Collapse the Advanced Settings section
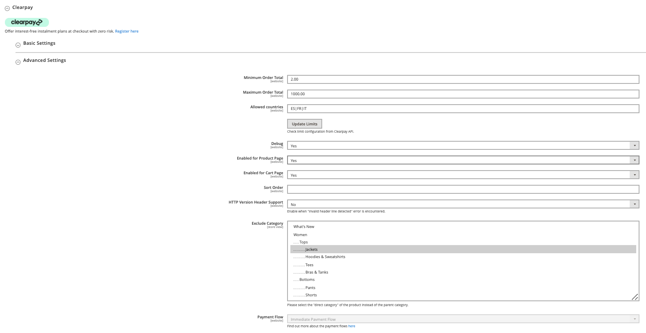Image resolution: width=646 pixels, height=333 pixels. pos(44,60)
